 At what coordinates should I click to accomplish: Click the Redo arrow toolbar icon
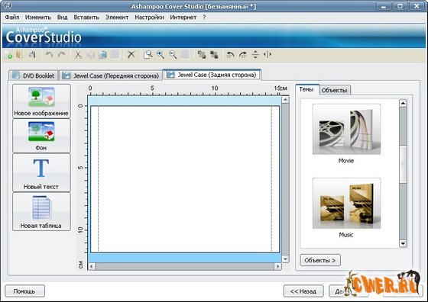62,55
